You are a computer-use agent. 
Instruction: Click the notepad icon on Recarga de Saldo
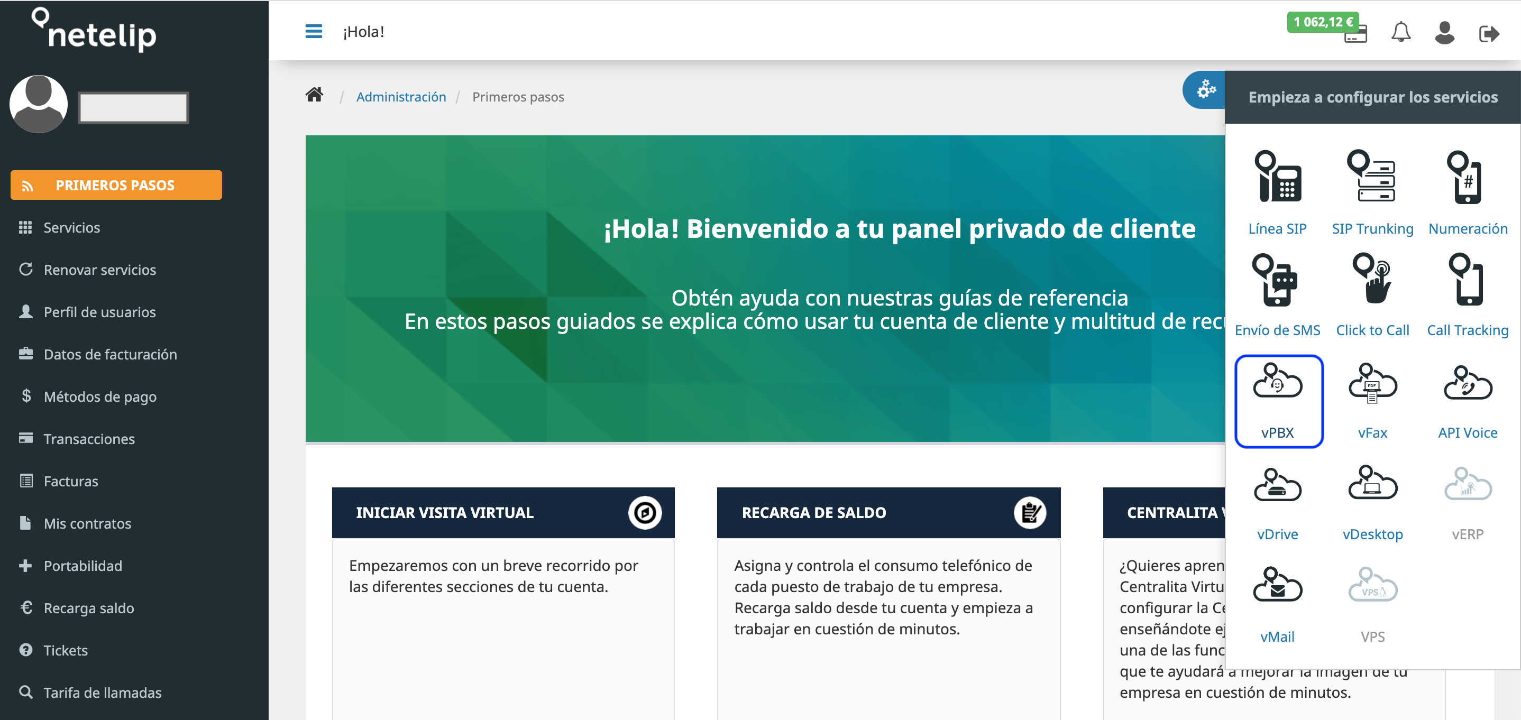pos(1030,512)
